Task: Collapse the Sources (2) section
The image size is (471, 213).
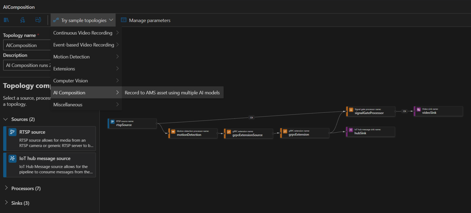Action: 6,119
